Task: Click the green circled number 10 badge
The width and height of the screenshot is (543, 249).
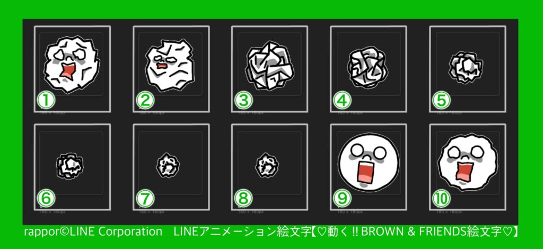Action: click(x=441, y=199)
